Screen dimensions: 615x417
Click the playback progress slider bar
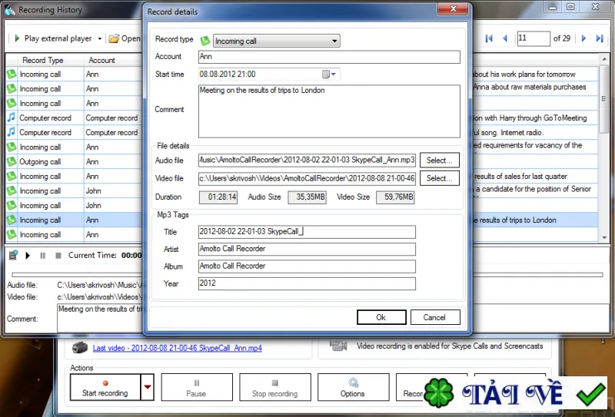[x=307, y=275]
